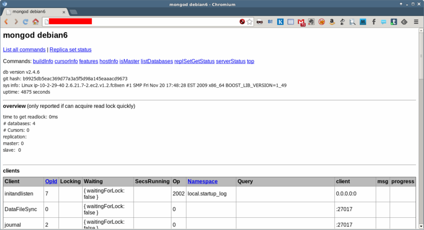424x230 pixels.
Task: Open the replSetGetStatus command link
Action: click(x=195, y=61)
